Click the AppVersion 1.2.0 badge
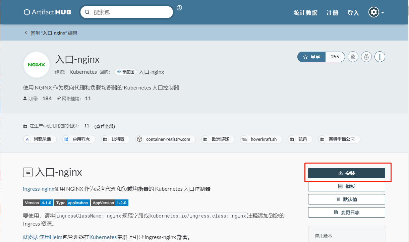Image resolution: width=409 pixels, height=242 pixels. click(x=110, y=203)
